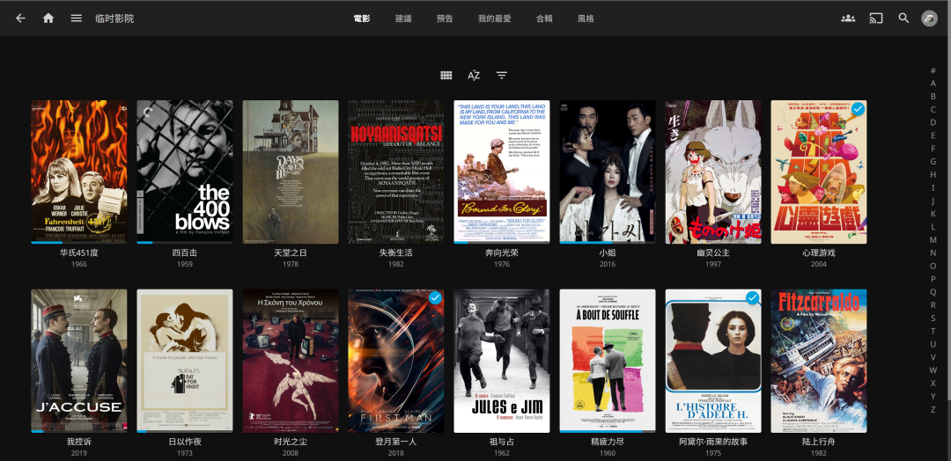Select the 建議 tab
951x461 pixels.
click(x=403, y=18)
